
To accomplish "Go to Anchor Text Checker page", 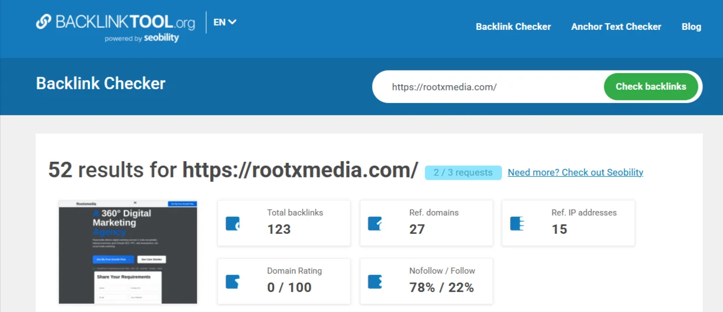I will tap(616, 27).
